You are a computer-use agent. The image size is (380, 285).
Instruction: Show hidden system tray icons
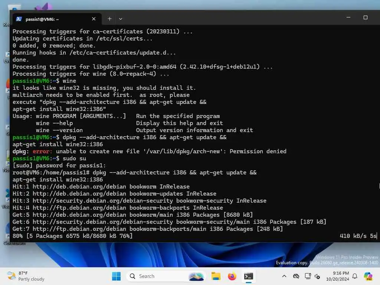coord(284,276)
